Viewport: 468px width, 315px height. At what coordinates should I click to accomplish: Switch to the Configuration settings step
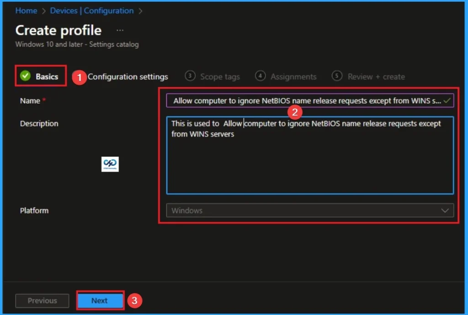point(128,76)
